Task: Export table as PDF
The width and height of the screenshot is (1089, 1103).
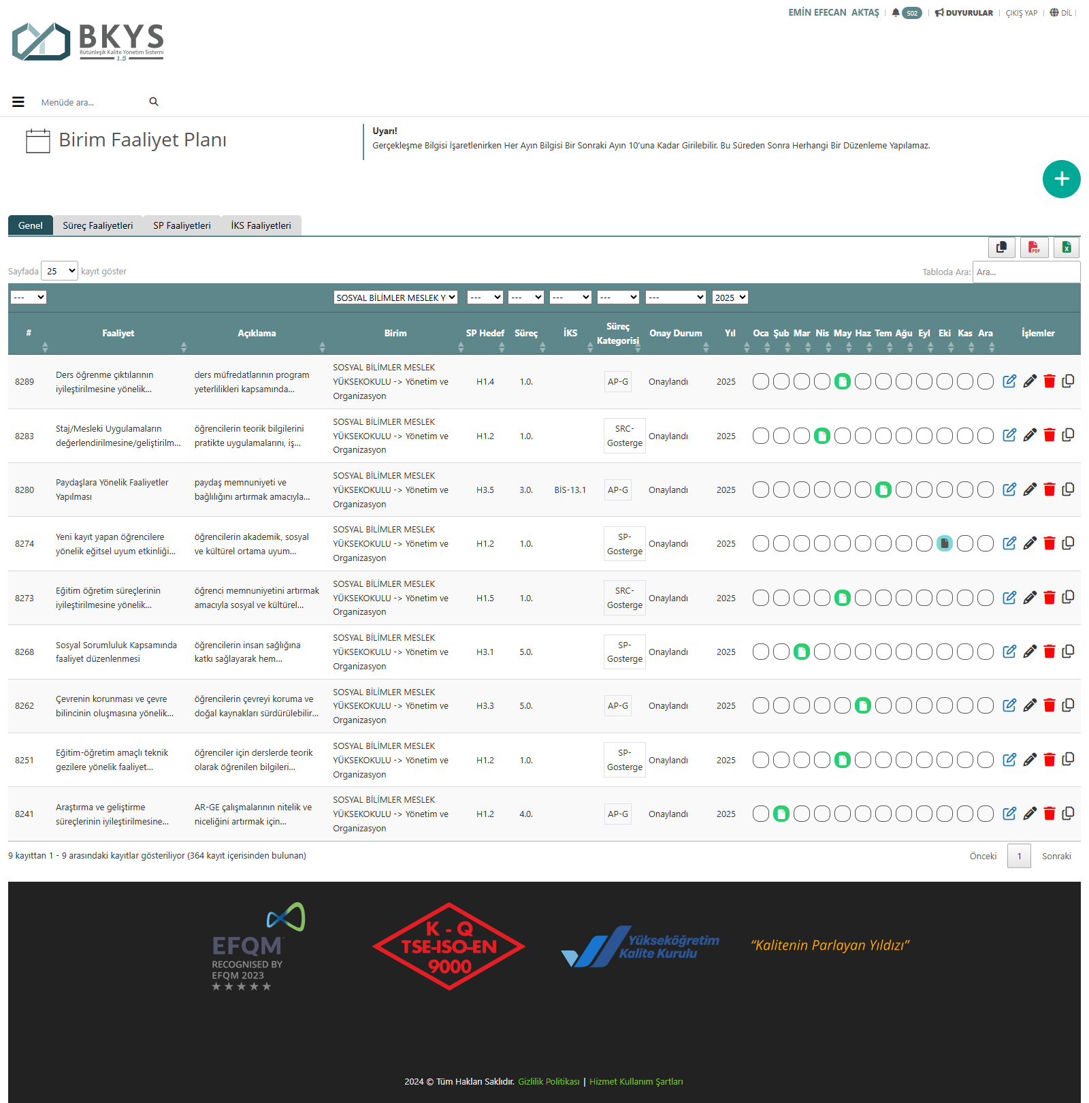Action: (x=1034, y=247)
